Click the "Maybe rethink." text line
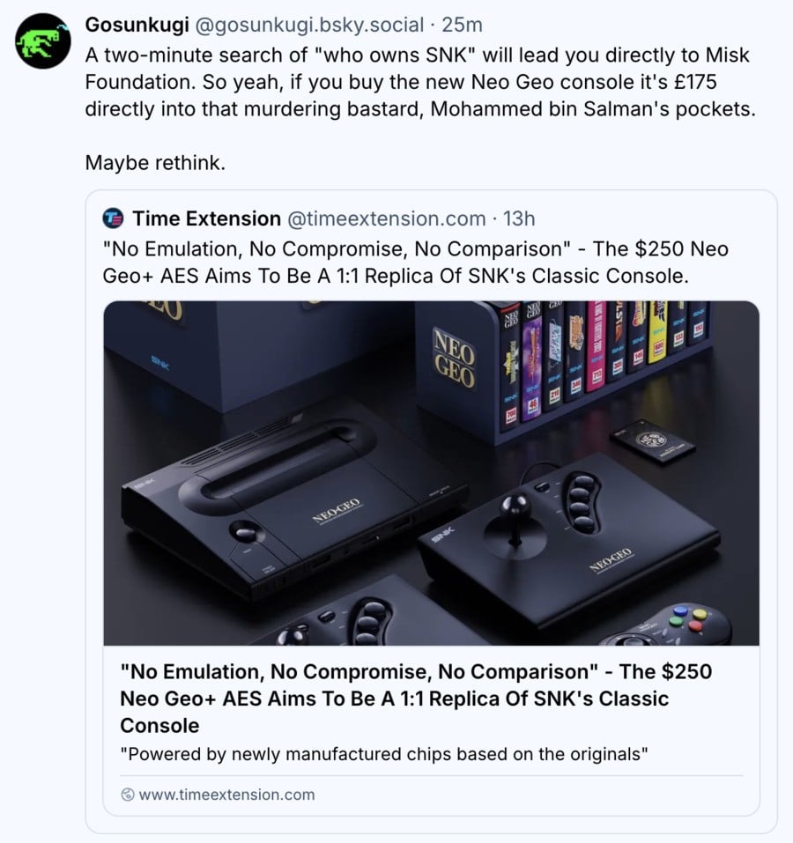793x843 pixels. (x=154, y=163)
